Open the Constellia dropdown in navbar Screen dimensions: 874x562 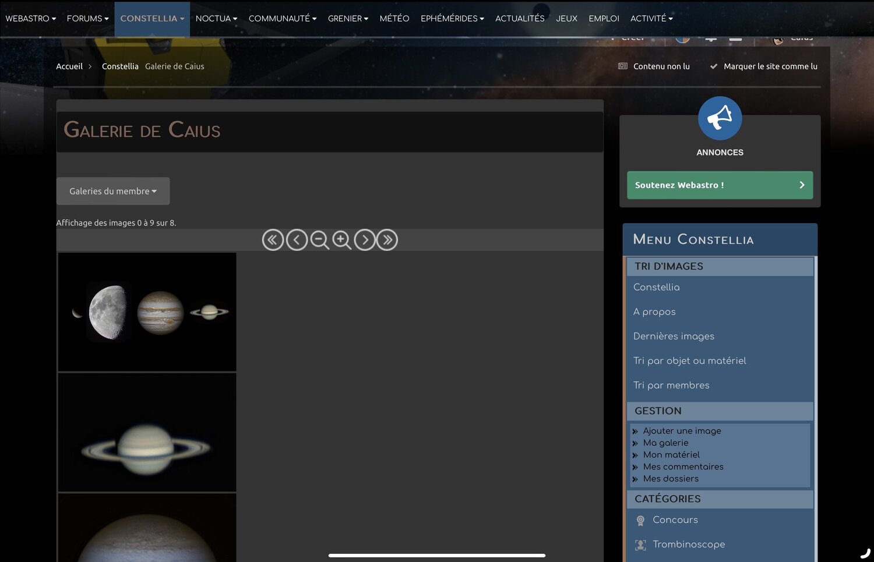(152, 19)
